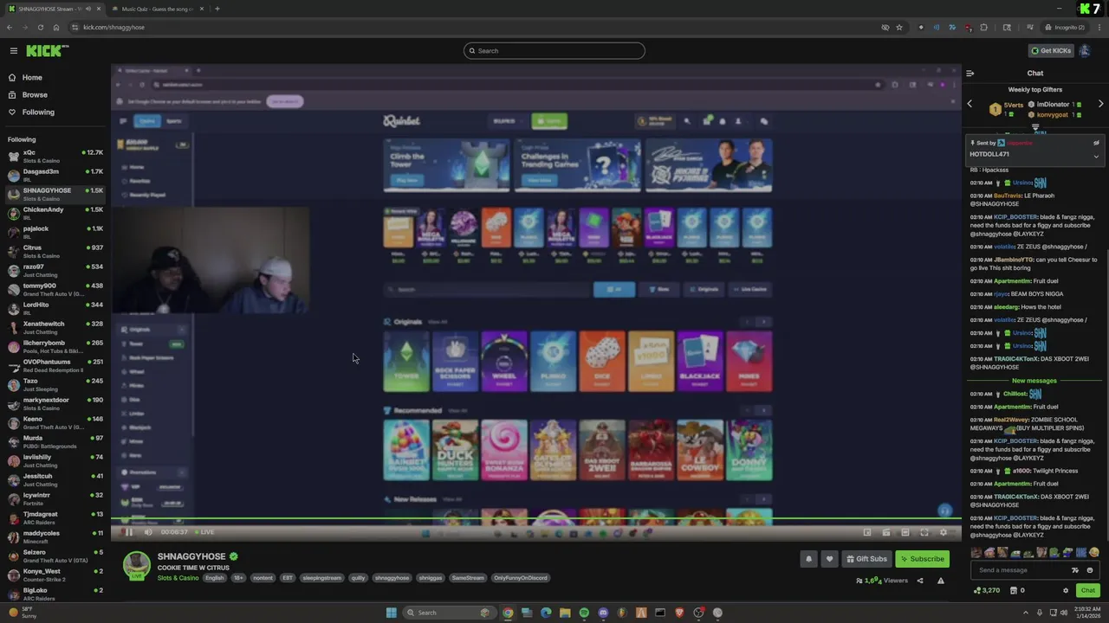This screenshot has height=623, width=1109.
Task: Switch to Music Quiz browser tab
Action: click(156, 9)
